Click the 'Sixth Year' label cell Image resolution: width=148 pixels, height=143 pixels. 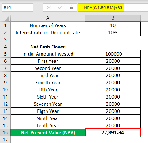48,97
